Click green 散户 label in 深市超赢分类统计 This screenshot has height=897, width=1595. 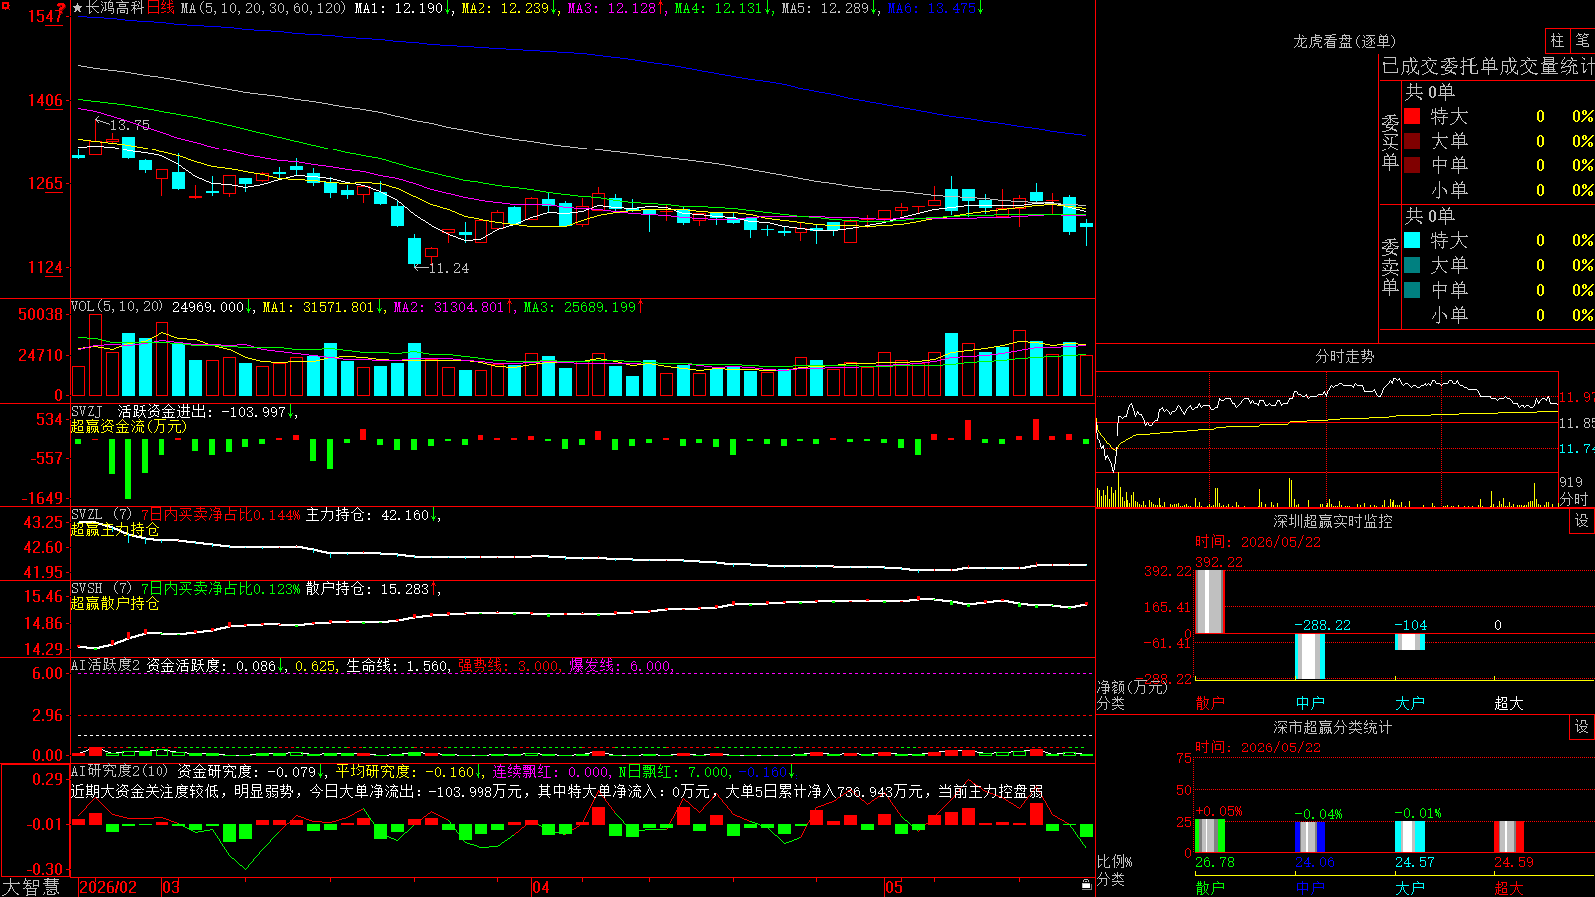pos(1210,888)
